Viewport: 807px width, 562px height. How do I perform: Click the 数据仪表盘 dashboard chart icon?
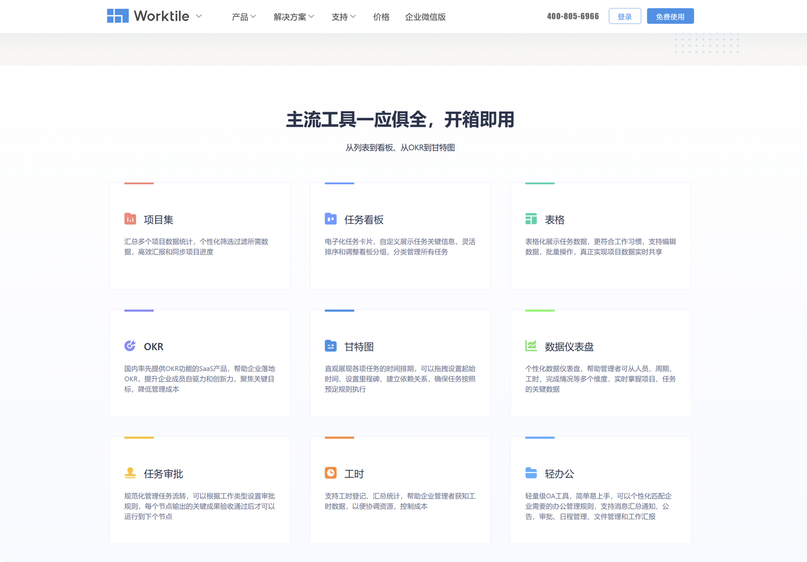[531, 346]
